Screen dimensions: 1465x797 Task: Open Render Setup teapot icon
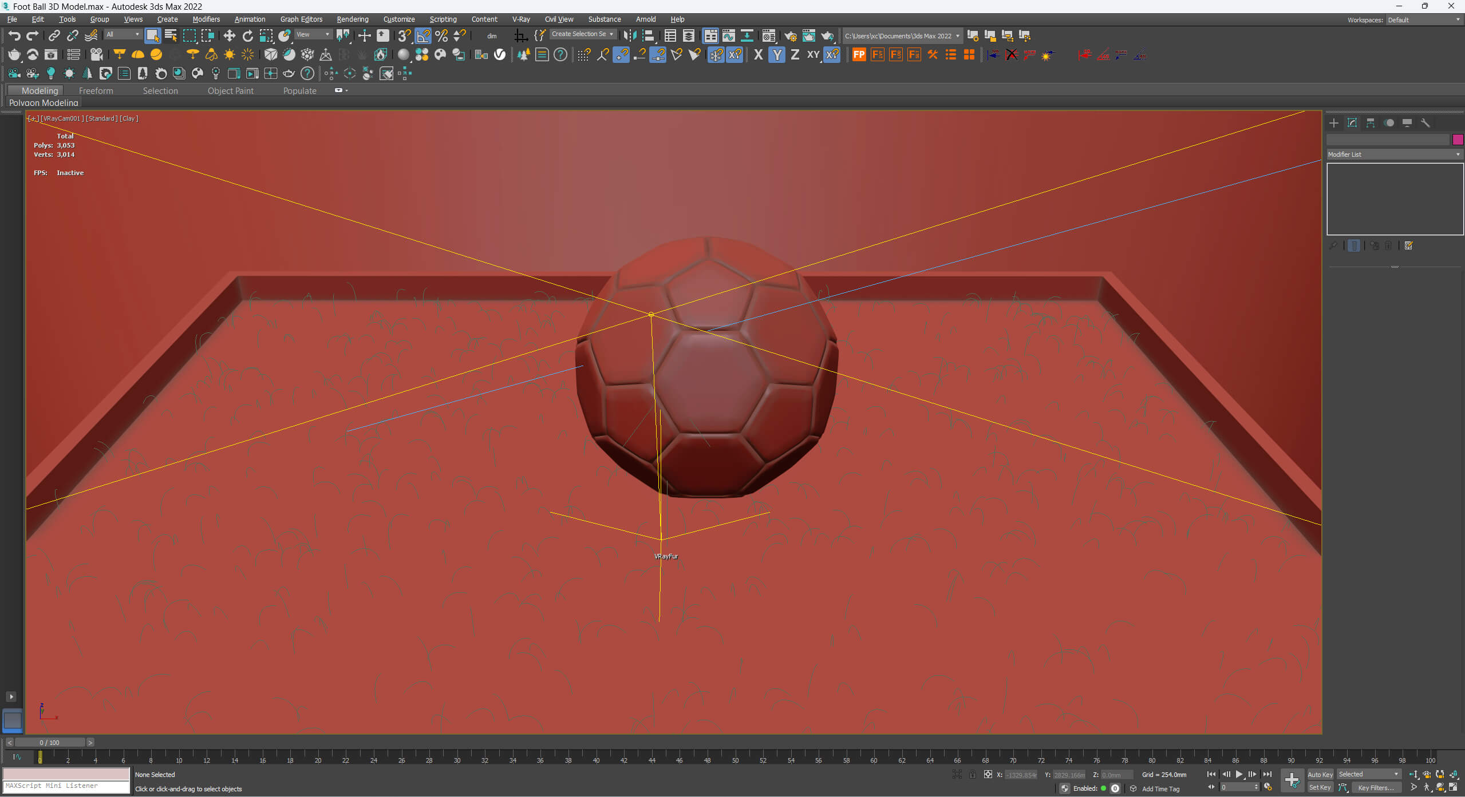[x=791, y=36]
